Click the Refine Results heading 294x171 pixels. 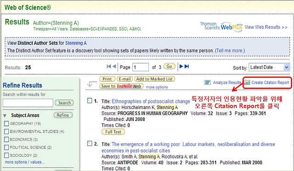click(x=23, y=85)
